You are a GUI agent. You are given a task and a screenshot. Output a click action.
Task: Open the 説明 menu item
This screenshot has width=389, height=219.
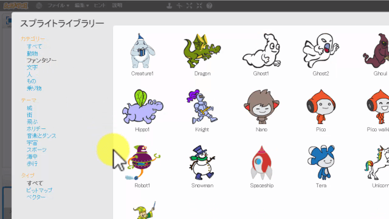coord(117,5)
